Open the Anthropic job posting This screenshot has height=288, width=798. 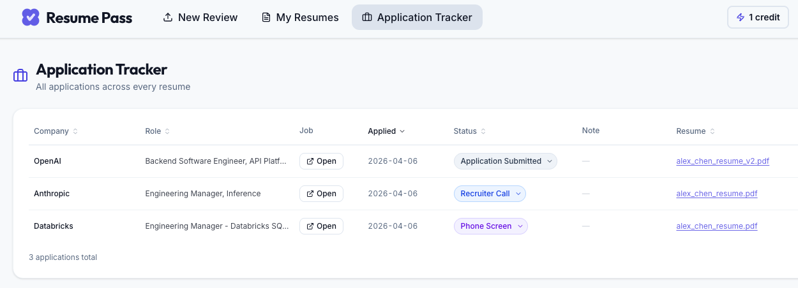(x=321, y=194)
